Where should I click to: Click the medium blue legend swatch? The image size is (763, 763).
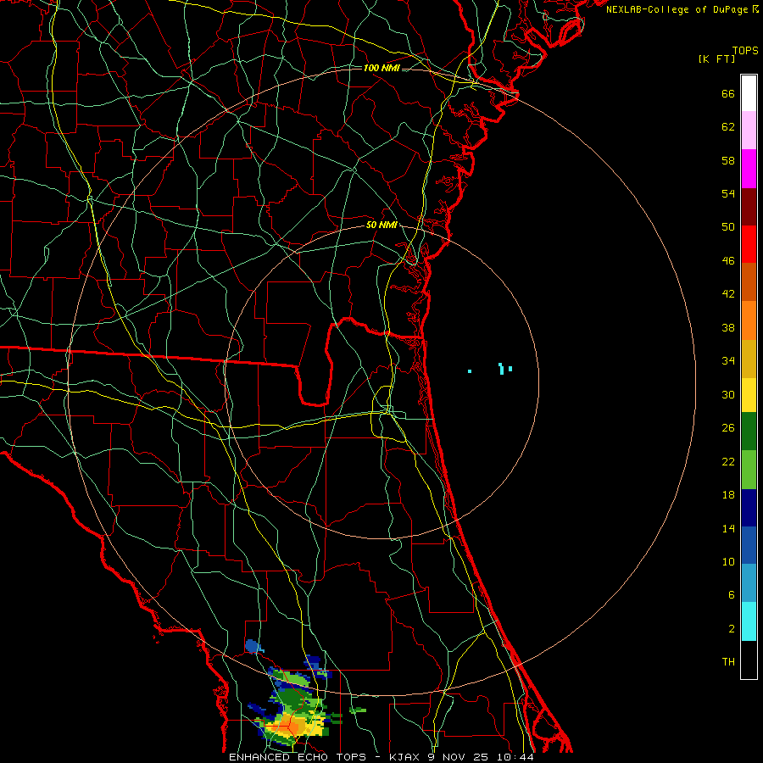click(749, 545)
